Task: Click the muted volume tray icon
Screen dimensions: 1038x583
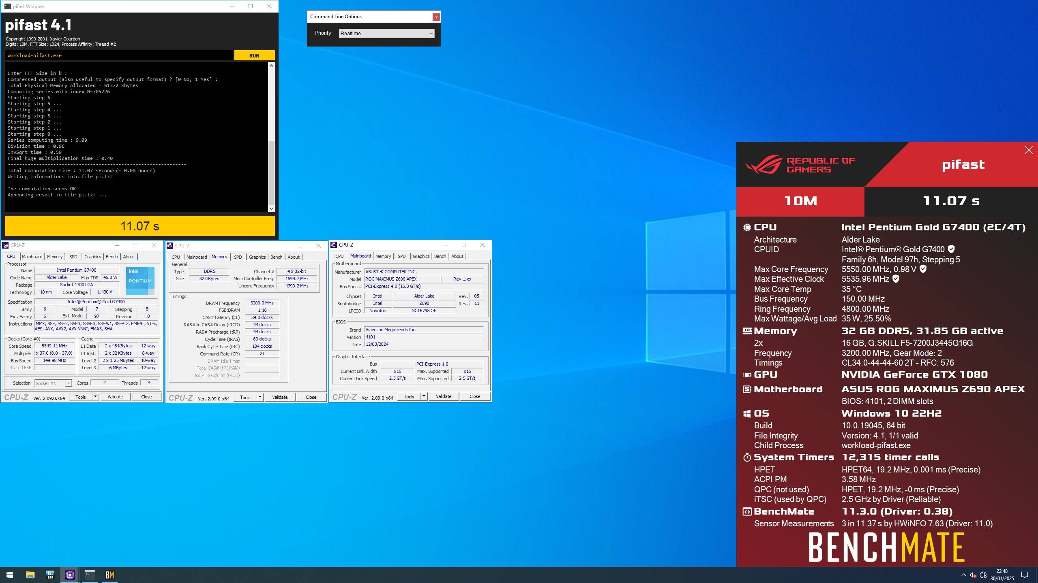Action: (x=973, y=575)
